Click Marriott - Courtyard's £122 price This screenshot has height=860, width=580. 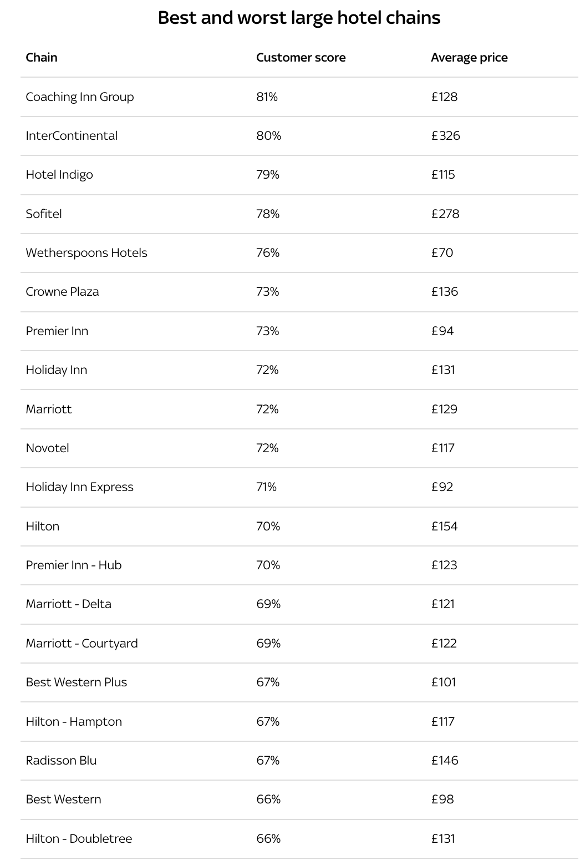444,644
